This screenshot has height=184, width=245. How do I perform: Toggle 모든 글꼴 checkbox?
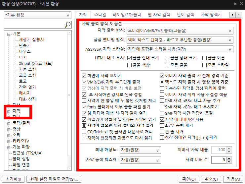(167, 65)
